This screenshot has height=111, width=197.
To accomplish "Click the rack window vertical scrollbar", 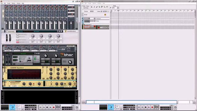I will (x=79, y=54).
